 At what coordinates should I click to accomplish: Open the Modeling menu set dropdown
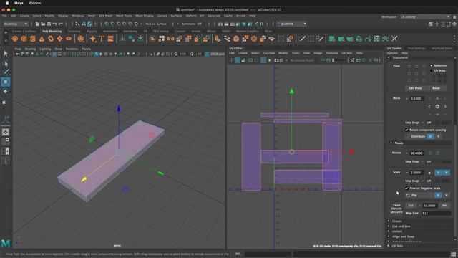(x=16, y=24)
